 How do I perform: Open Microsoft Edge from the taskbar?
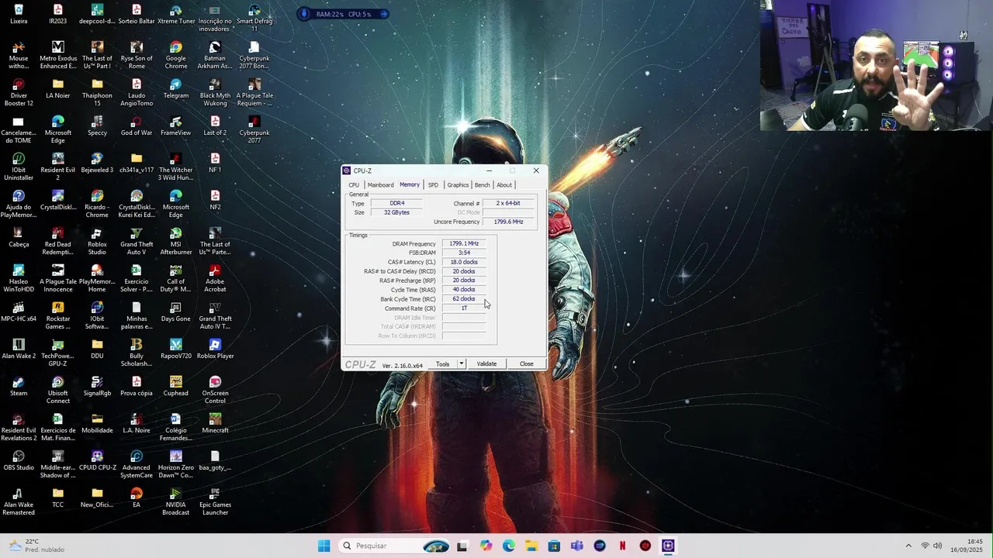click(508, 546)
